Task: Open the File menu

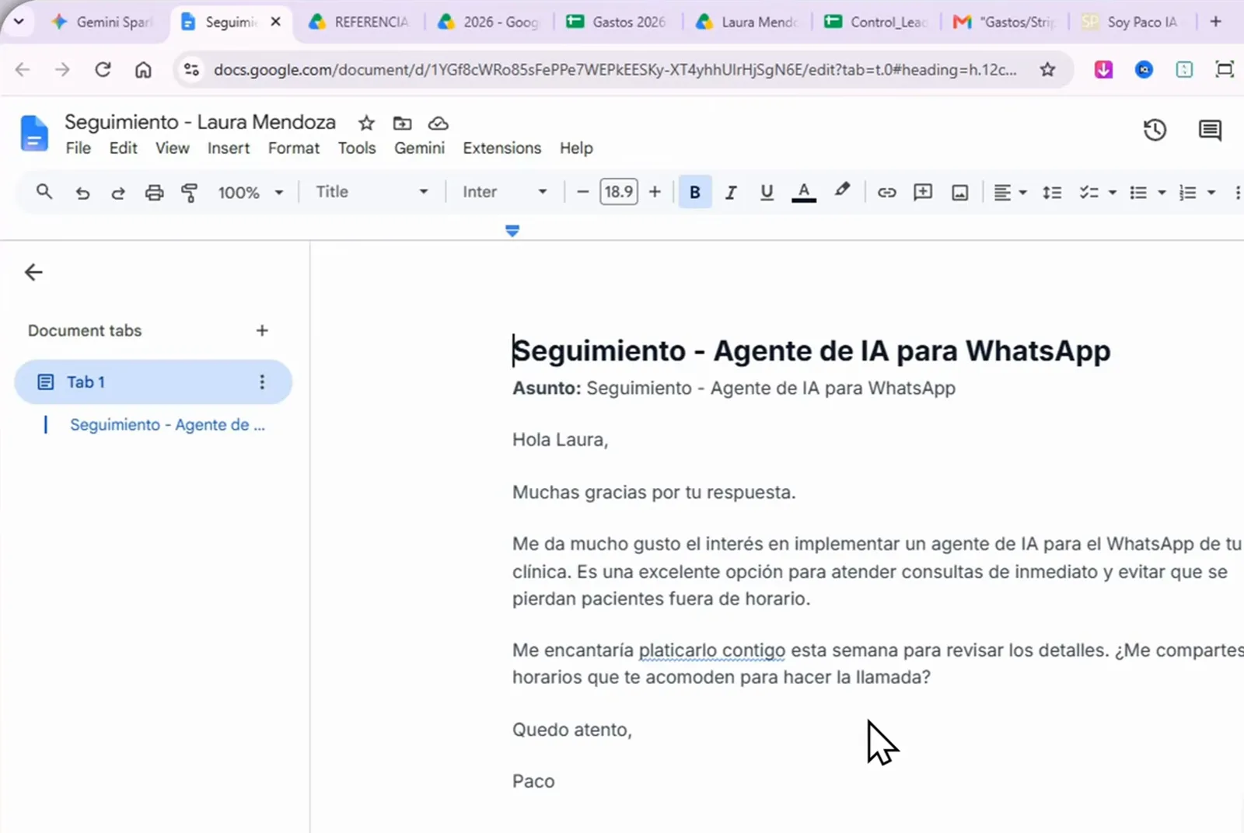Action: 78,148
